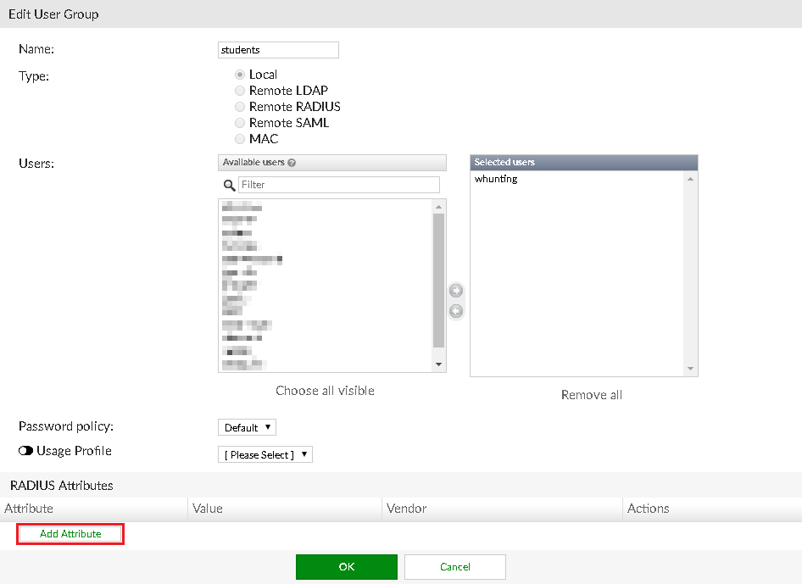Move selected user back with left arrow icon
Screen dimensions: 802x584
point(456,311)
